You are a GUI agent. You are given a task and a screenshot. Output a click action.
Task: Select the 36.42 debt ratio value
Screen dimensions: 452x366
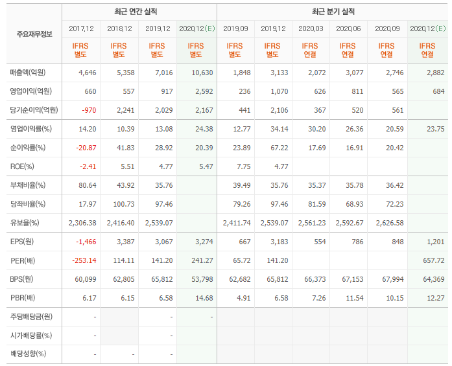pyautogui.click(x=395, y=185)
